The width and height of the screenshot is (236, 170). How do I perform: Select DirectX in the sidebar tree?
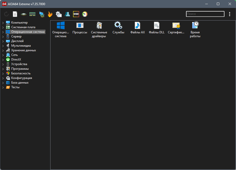click(16, 59)
